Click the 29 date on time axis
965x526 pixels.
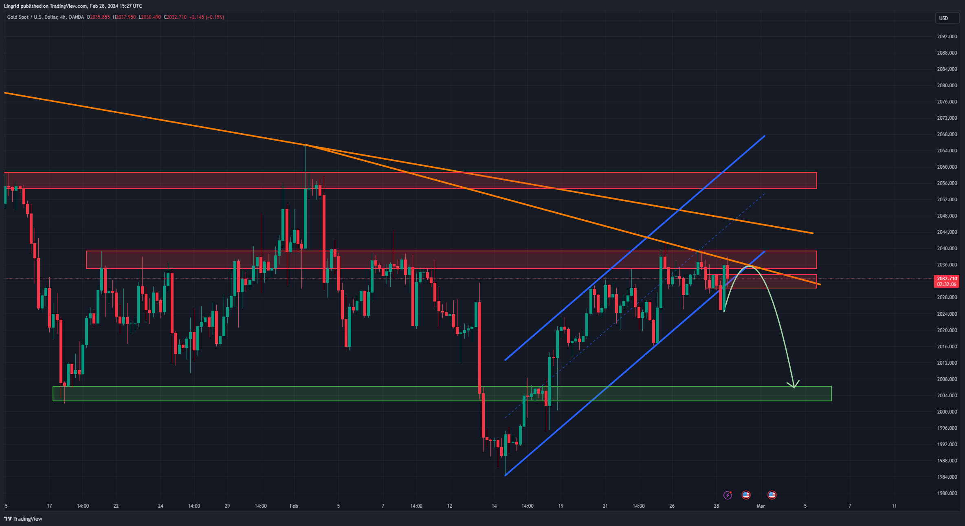pyautogui.click(x=227, y=506)
